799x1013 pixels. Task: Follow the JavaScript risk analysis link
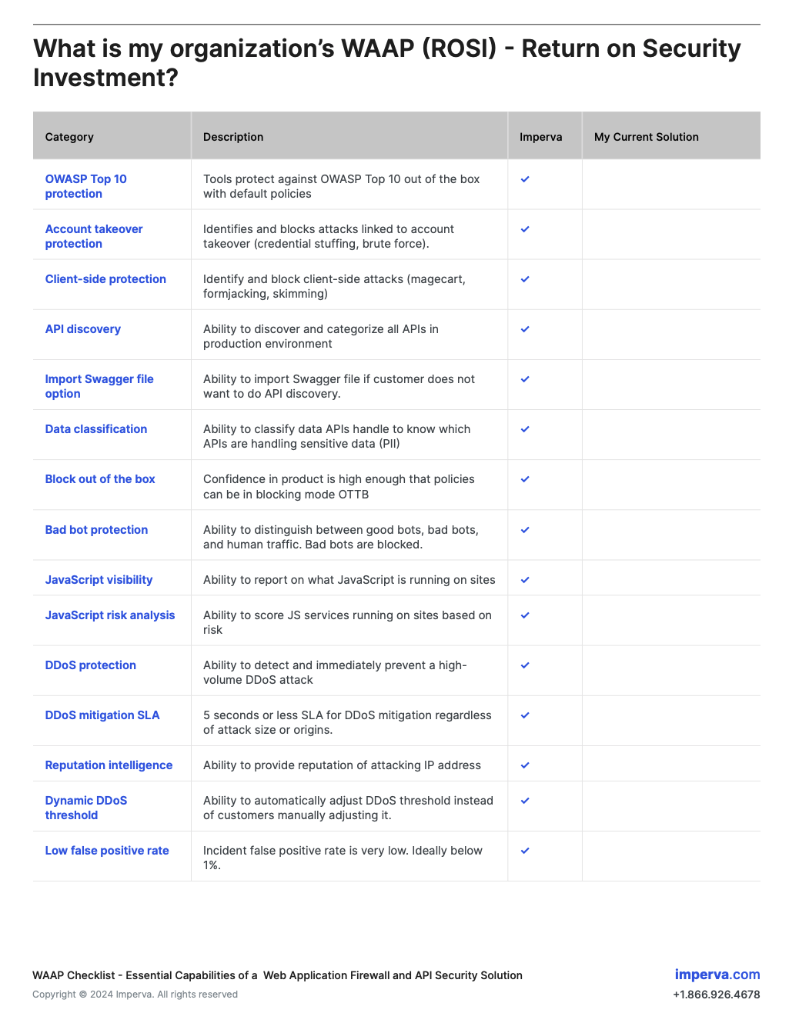click(x=110, y=615)
